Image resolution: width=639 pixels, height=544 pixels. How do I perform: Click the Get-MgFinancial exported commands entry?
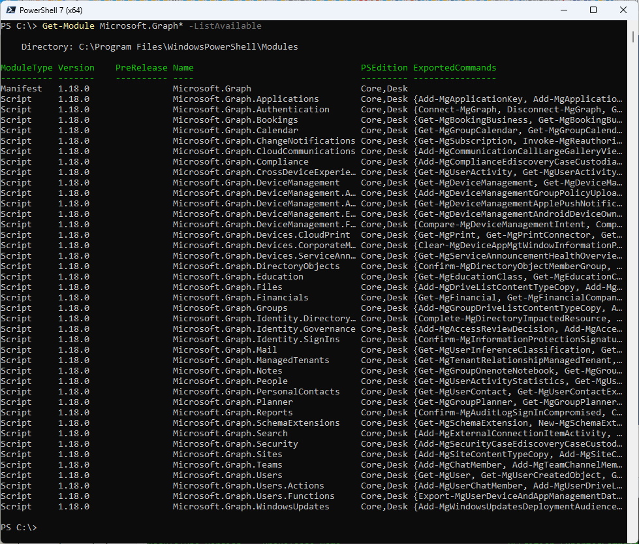pos(518,298)
